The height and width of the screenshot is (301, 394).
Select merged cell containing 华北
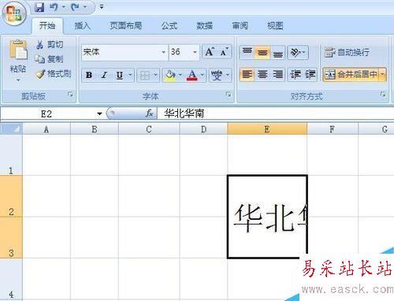coord(267,217)
